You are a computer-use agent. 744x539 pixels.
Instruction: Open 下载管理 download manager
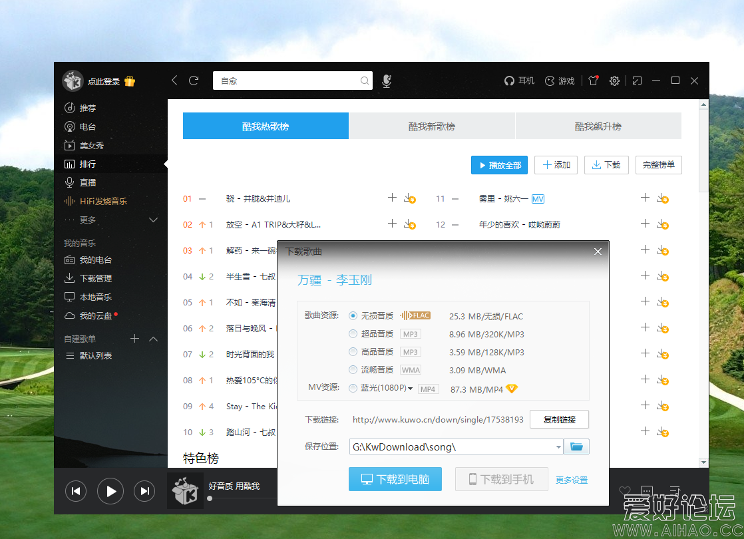pos(93,277)
